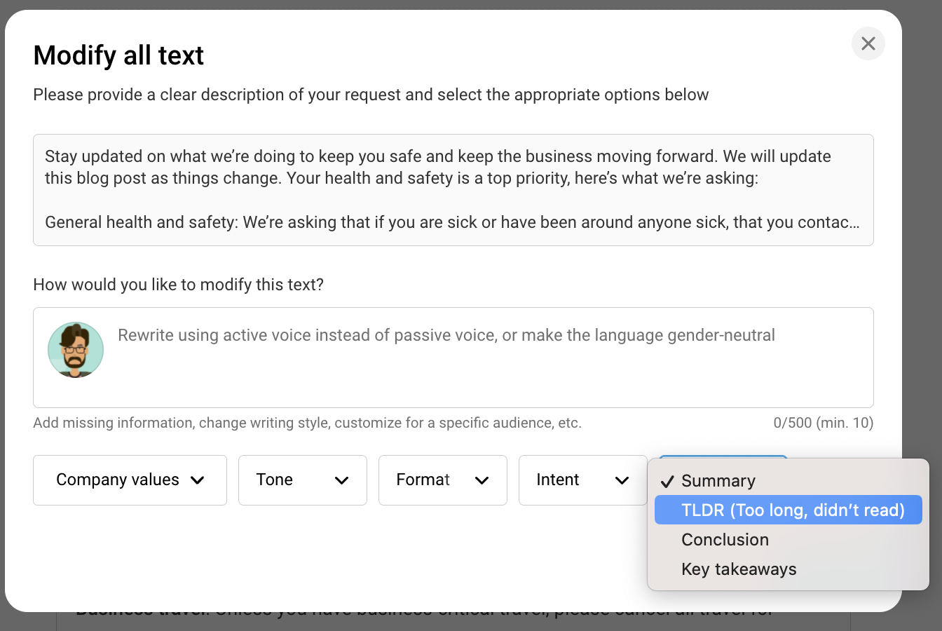Screen dimensions: 942x631
Task: Expand the Intent dropdown
Action: tap(582, 480)
